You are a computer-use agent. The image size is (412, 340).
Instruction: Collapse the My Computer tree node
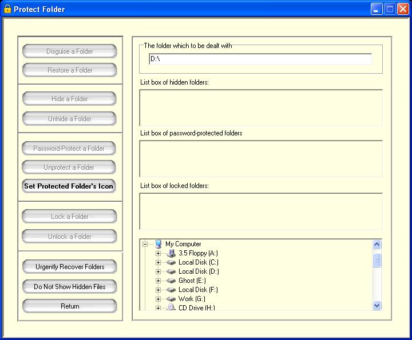[145, 244]
